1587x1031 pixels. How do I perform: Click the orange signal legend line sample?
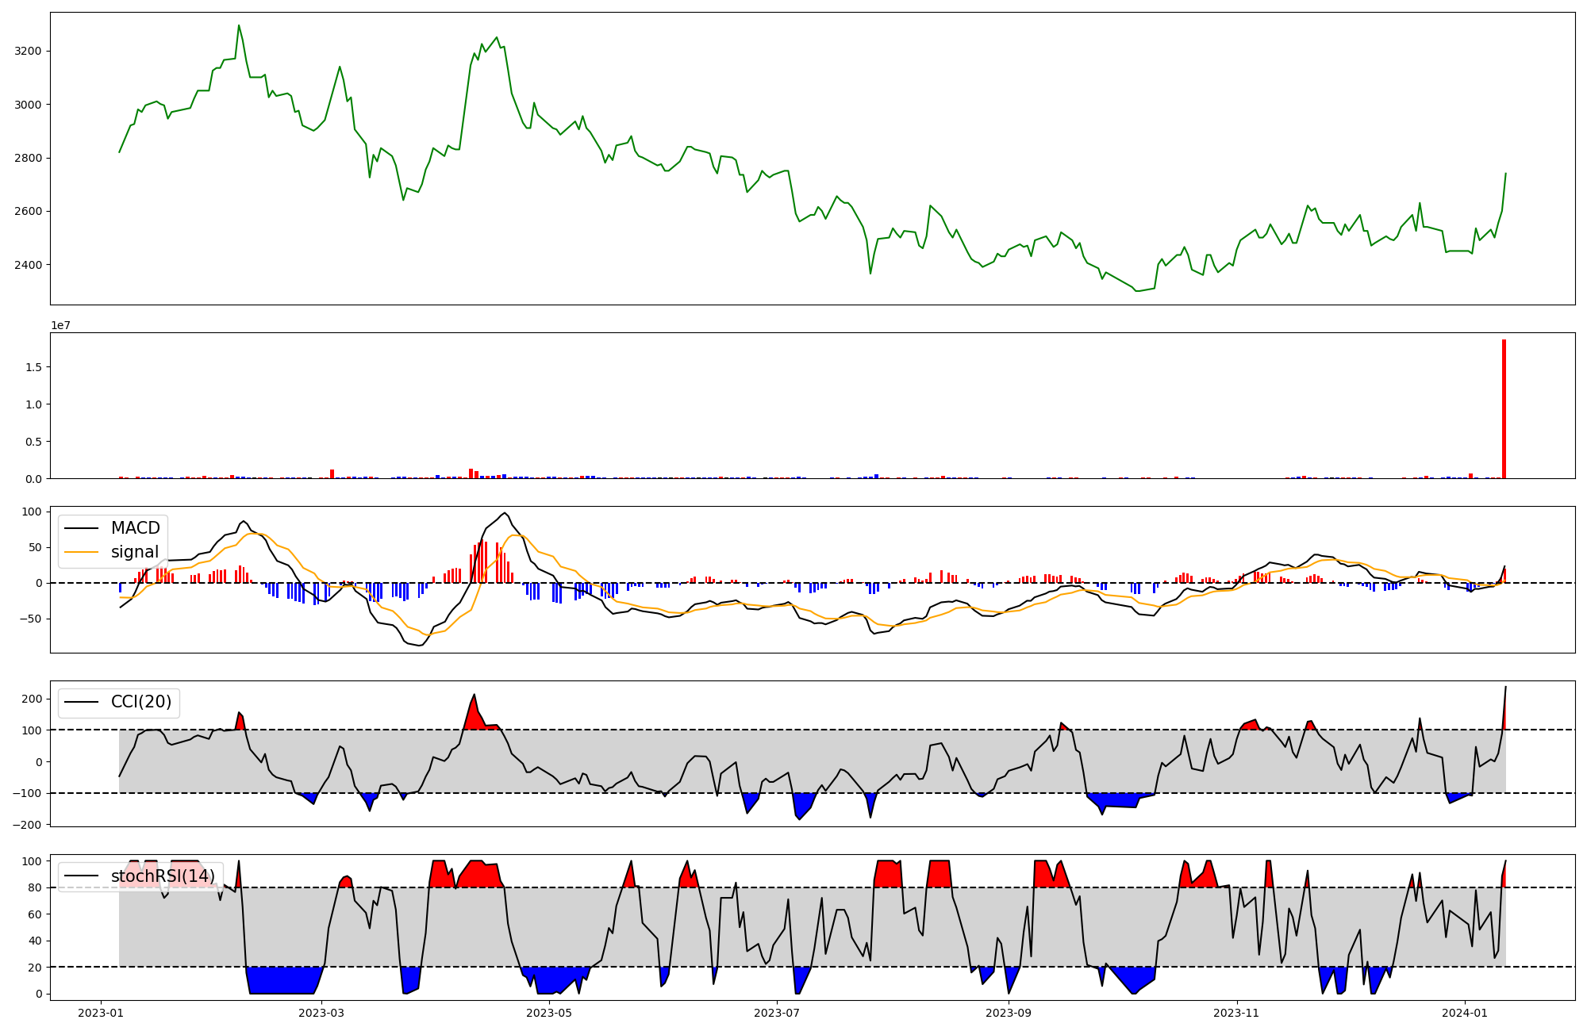(81, 552)
